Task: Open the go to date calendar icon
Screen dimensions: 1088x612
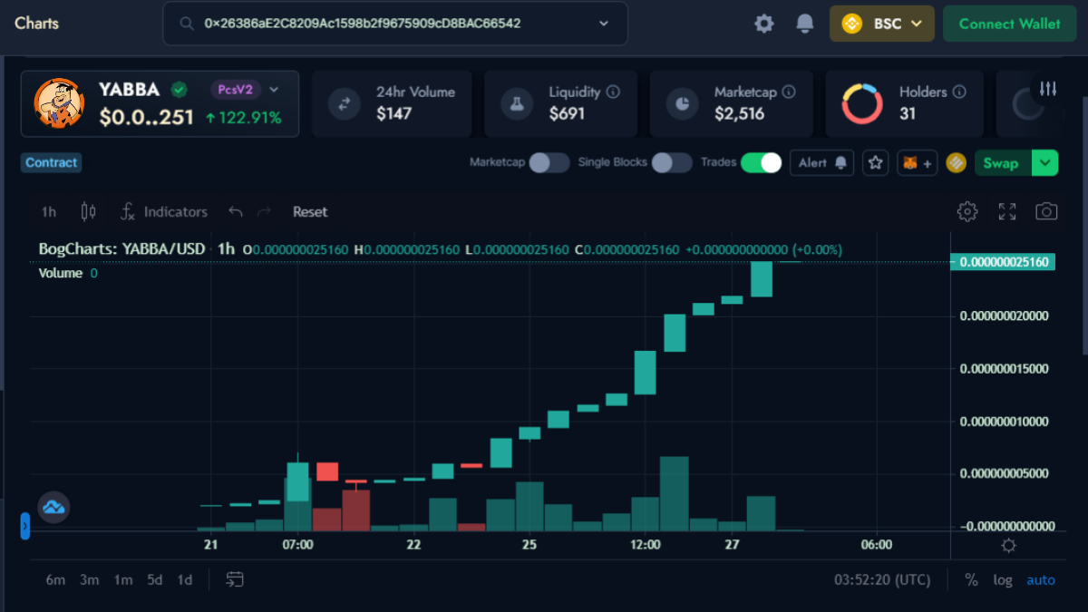Action: tap(235, 579)
